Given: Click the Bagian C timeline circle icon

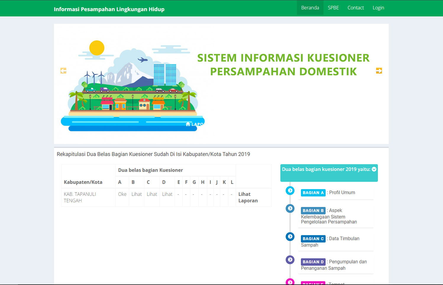Looking at the screenshot, I should click(x=290, y=237).
